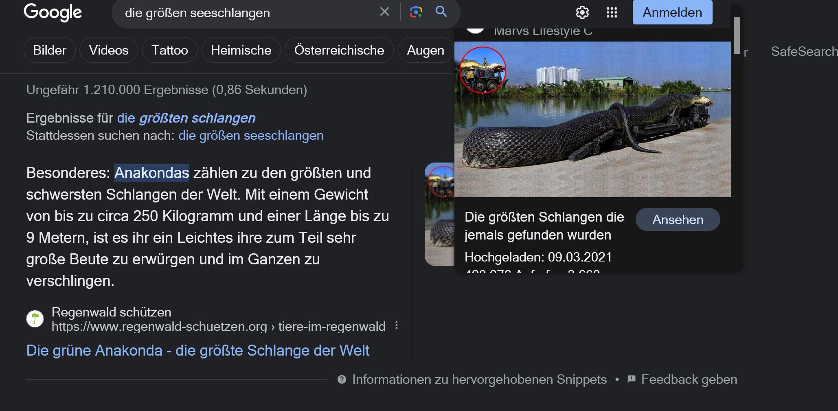
Task: Open the regenwald-schuetzen.org URL
Action: pos(218,326)
